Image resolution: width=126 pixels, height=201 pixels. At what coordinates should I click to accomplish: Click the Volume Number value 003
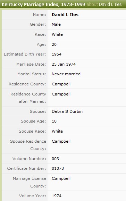tap(55, 159)
